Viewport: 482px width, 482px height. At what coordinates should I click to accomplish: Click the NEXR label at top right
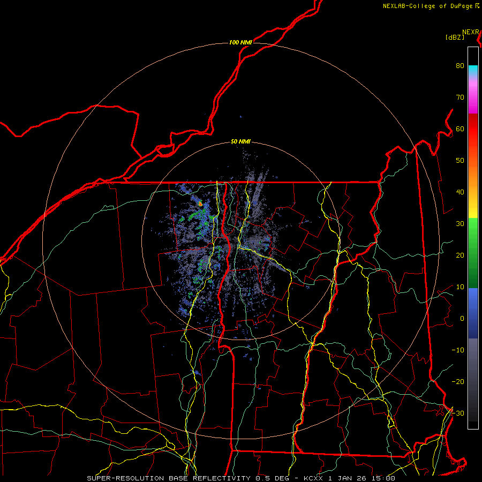(471, 32)
